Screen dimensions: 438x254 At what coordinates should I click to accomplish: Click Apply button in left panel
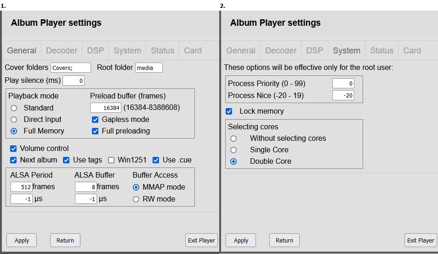(22, 240)
